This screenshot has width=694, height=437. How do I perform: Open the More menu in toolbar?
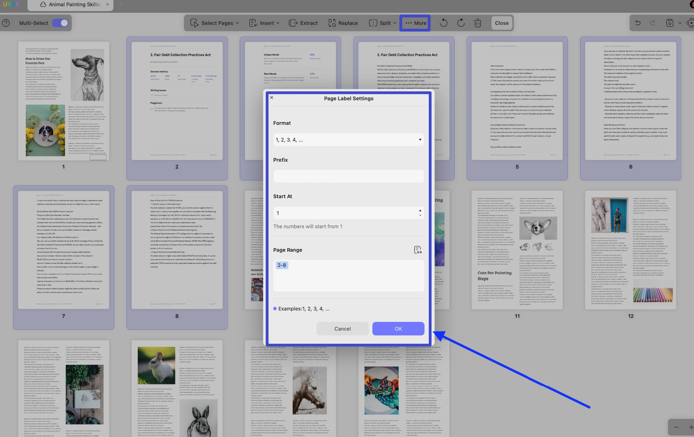tap(415, 23)
